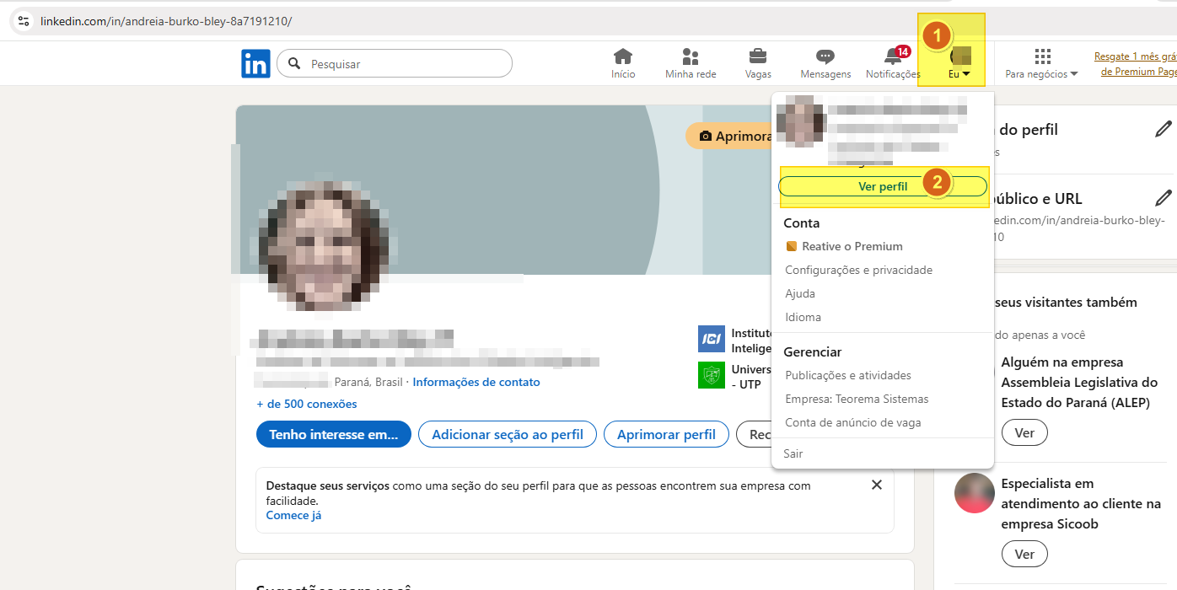Click Especialista em atendimento ao cliente text
The height and width of the screenshot is (590, 1177).
pos(1081,503)
